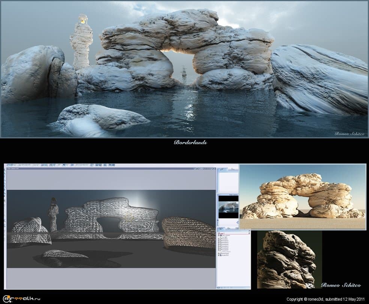This screenshot has width=369, height=304.
Task: Collapse the Layer 1 entry in the list
Action: (x=219, y=233)
